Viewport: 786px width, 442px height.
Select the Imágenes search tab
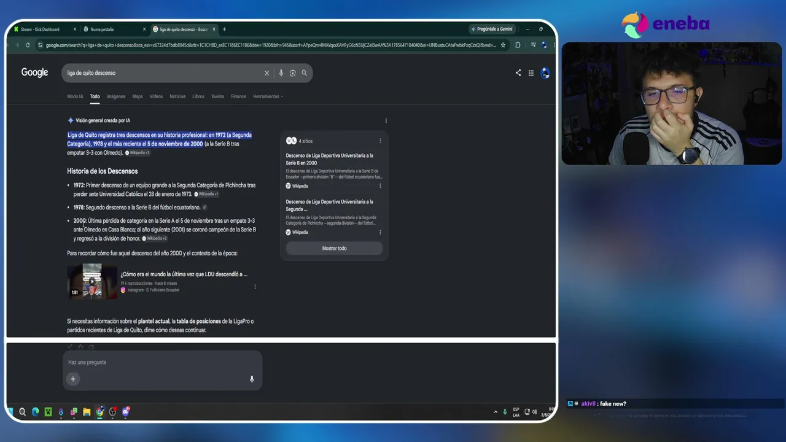(x=115, y=96)
